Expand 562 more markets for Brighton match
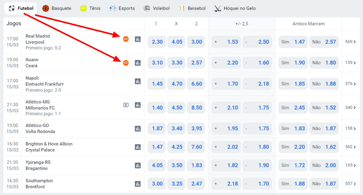This screenshot has height=195, width=363. click(x=351, y=147)
